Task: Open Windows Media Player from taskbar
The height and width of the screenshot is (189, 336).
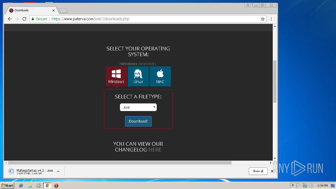Action: point(39,186)
